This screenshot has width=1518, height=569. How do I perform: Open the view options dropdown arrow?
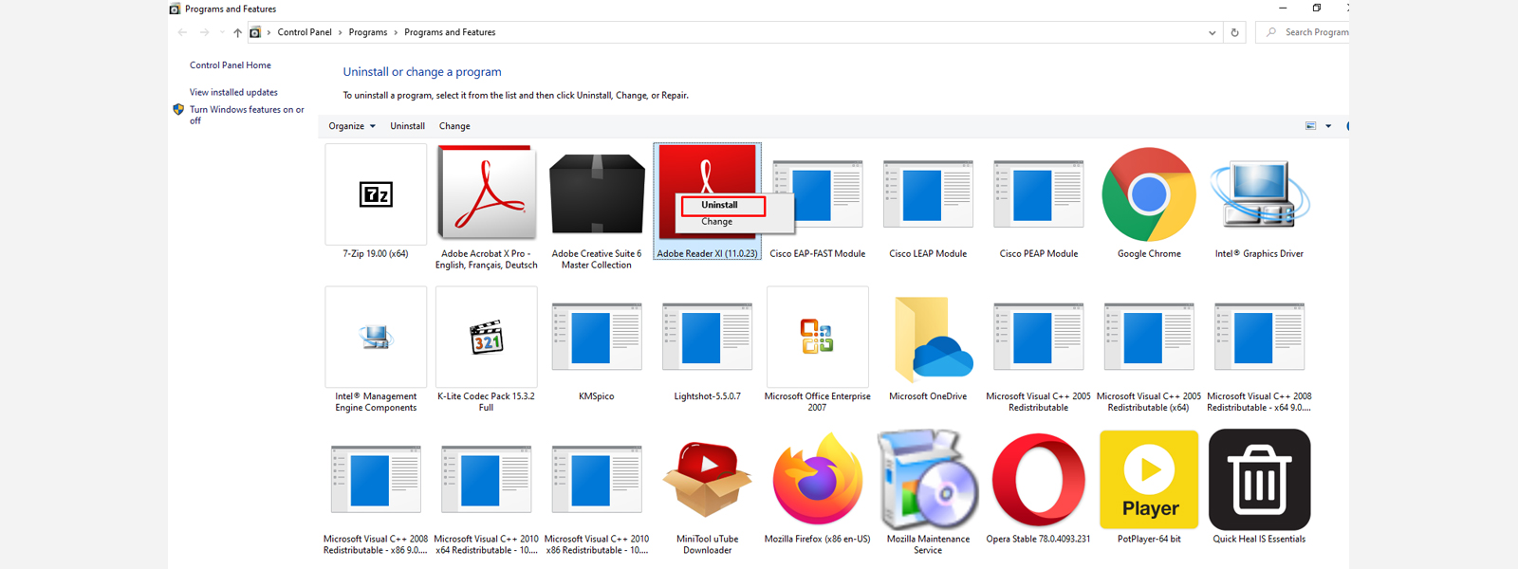pos(1328,126)
